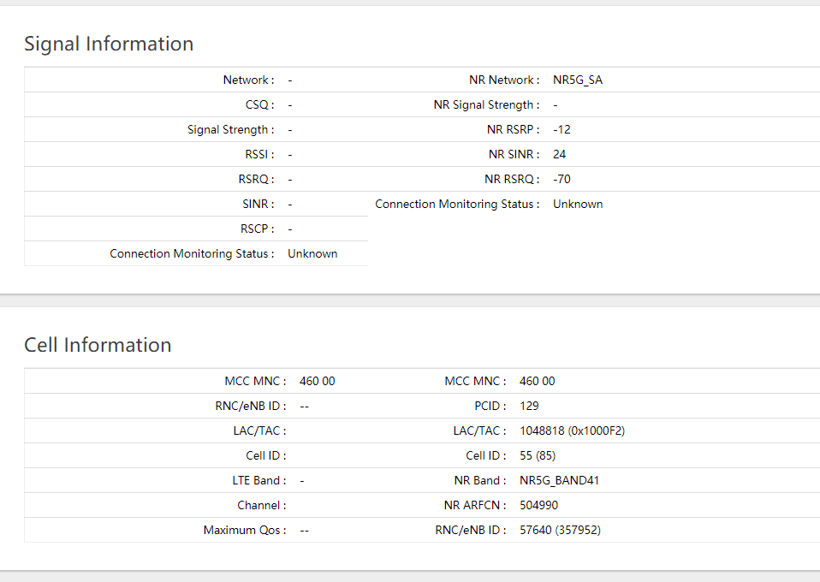The image size is (820, 582).
Task: Click the NR ARFCN value 504990
Action: pos(538,506)
